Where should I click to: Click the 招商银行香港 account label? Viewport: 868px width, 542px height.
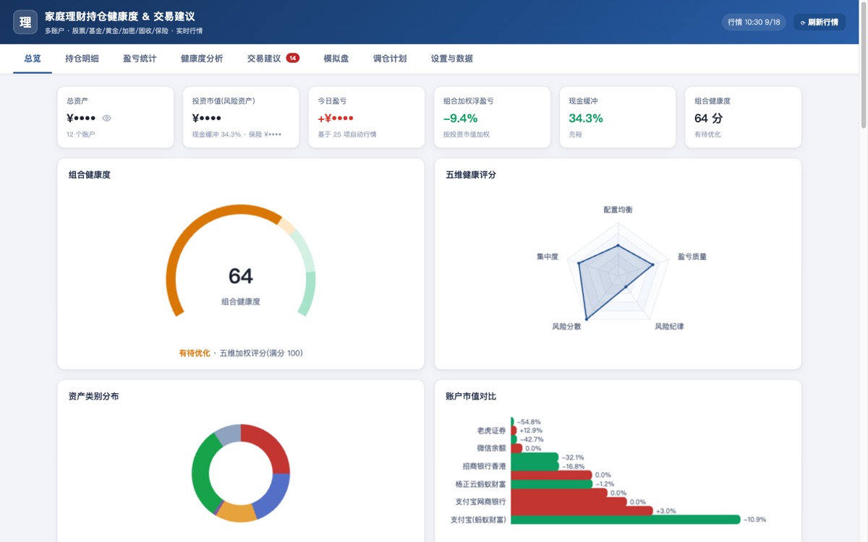[484, 467]
